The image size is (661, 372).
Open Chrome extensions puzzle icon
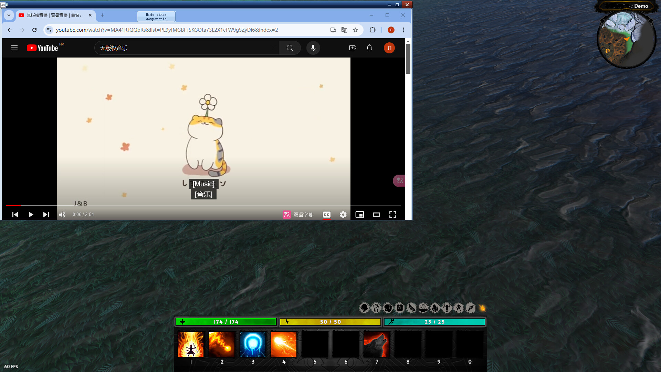373,30
